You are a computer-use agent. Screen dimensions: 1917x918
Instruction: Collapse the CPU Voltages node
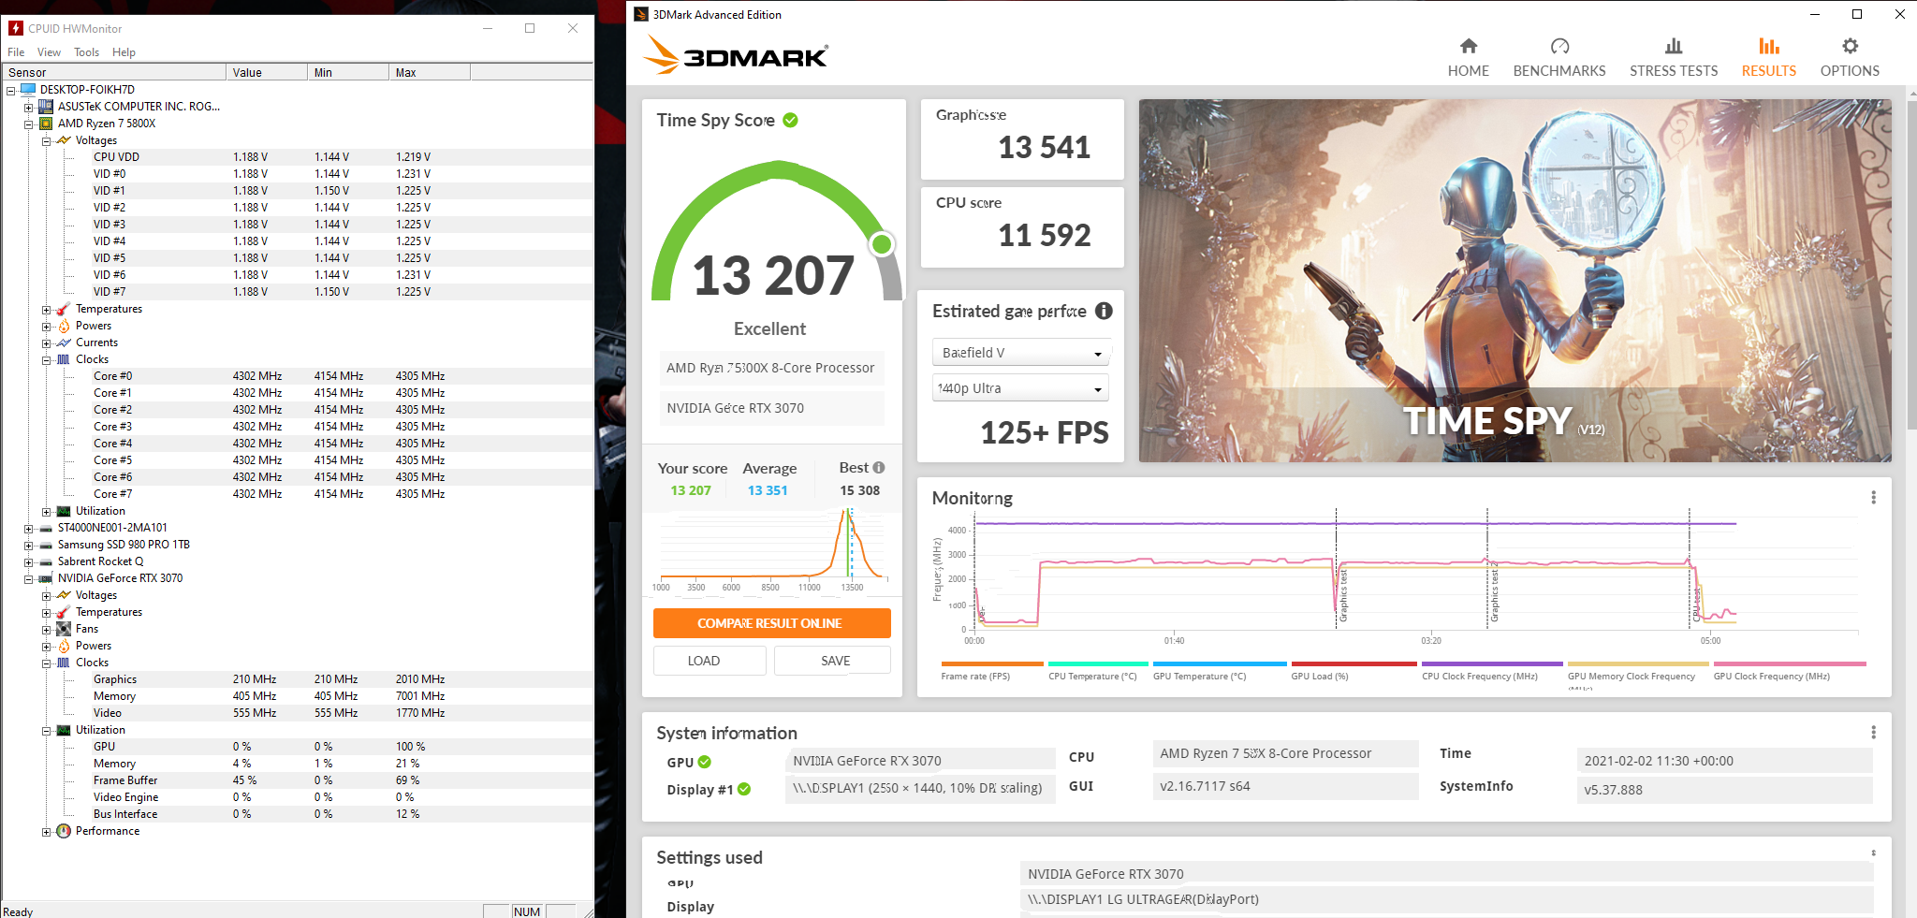[46, 141]
